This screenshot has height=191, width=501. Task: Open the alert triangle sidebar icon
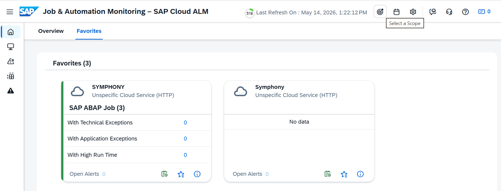11,91
